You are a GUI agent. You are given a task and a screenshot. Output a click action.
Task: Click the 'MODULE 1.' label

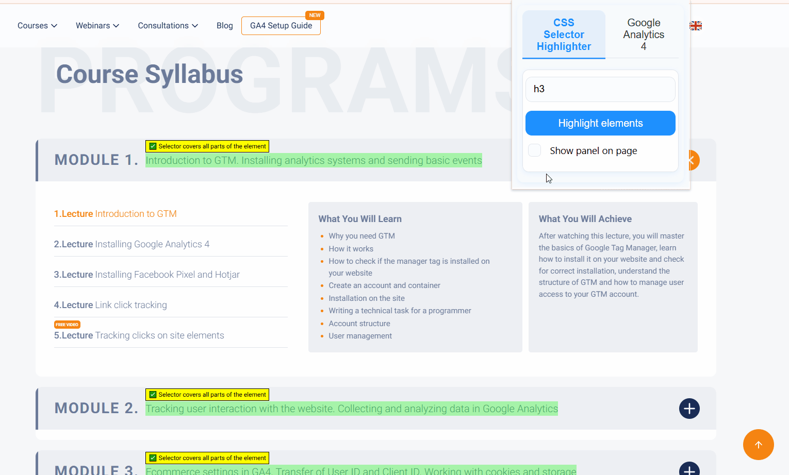pos(96,160)
